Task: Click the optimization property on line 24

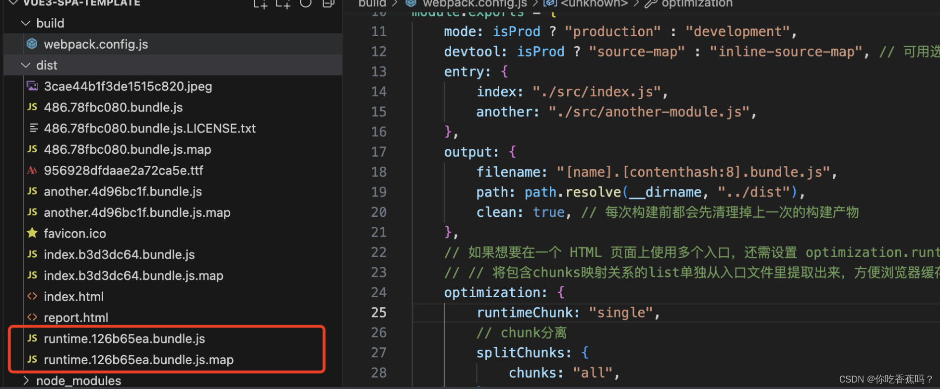Action: point(491,293)
